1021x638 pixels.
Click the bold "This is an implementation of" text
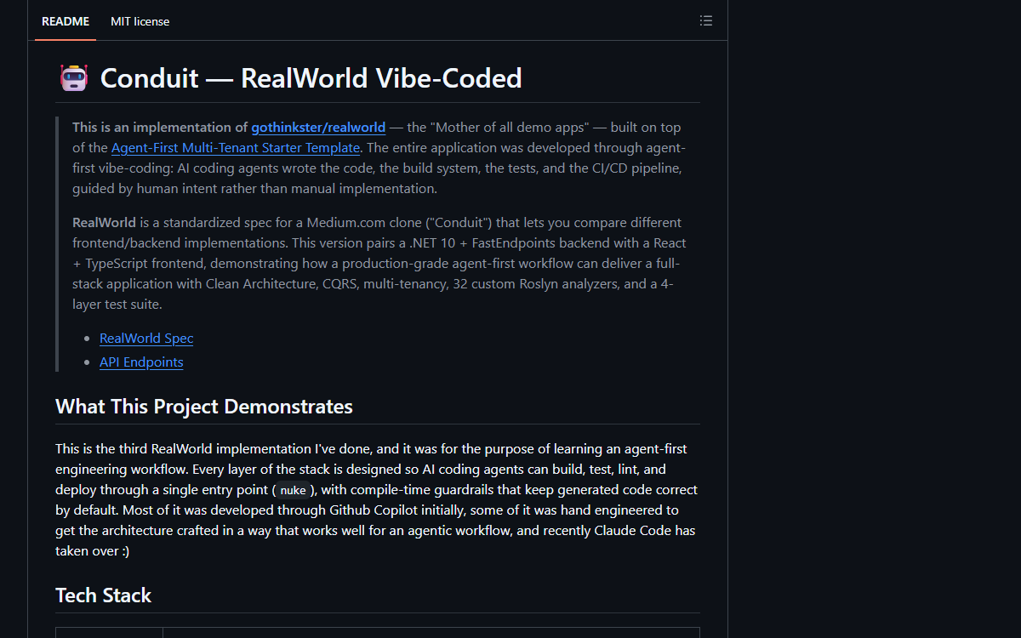pyautogui.click(x=160, y=128)
